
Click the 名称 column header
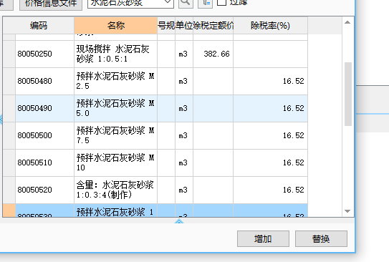pyautogui.click(x=115, y=25)
